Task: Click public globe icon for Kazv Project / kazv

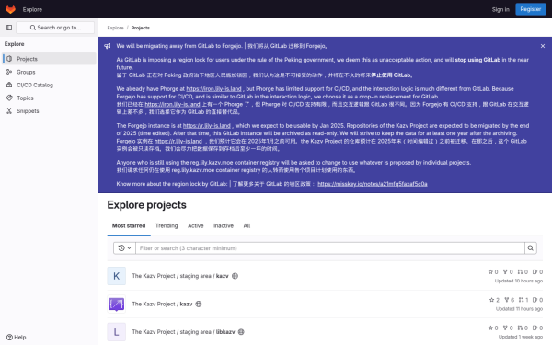Action: [199, 304]
